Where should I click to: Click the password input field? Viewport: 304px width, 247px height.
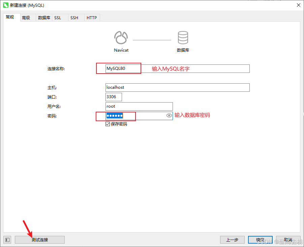coord(139,116)
